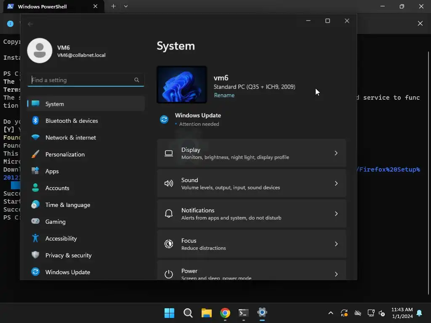Open Focus reduce distractions card

(252, 244)
